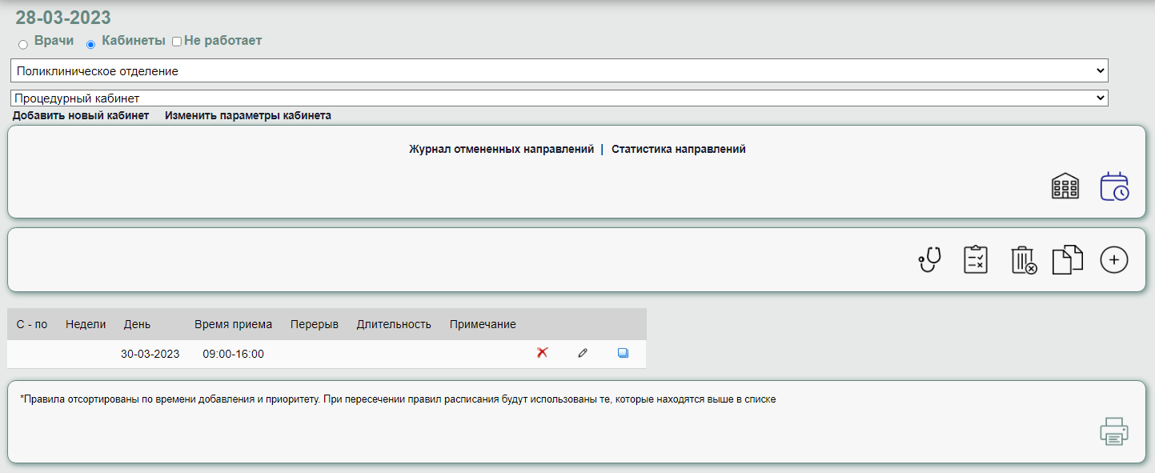
Task: Click the trash bin delete icon
Action: tap(1023, 261)
